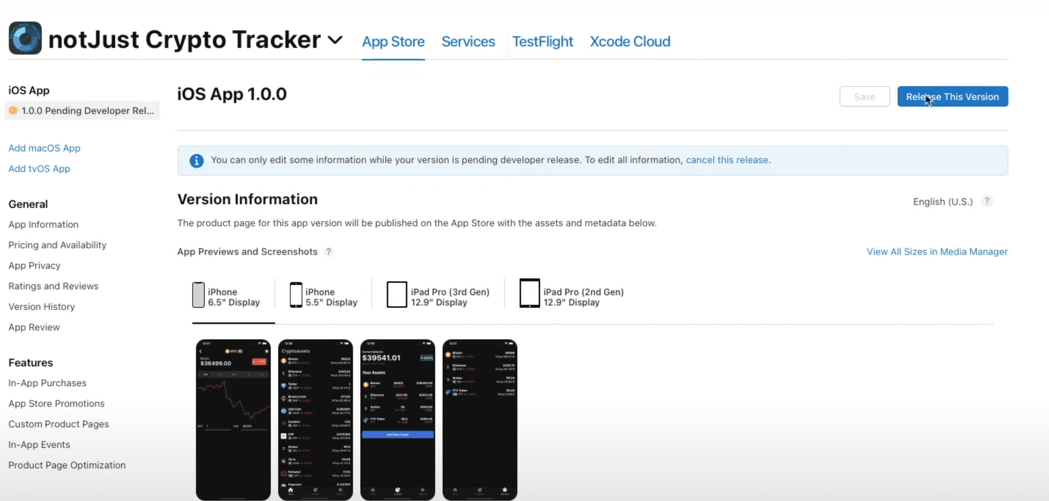Click the yellow pending status dot indicator
Screen dimensions: 1049x501
click(13, 111)
